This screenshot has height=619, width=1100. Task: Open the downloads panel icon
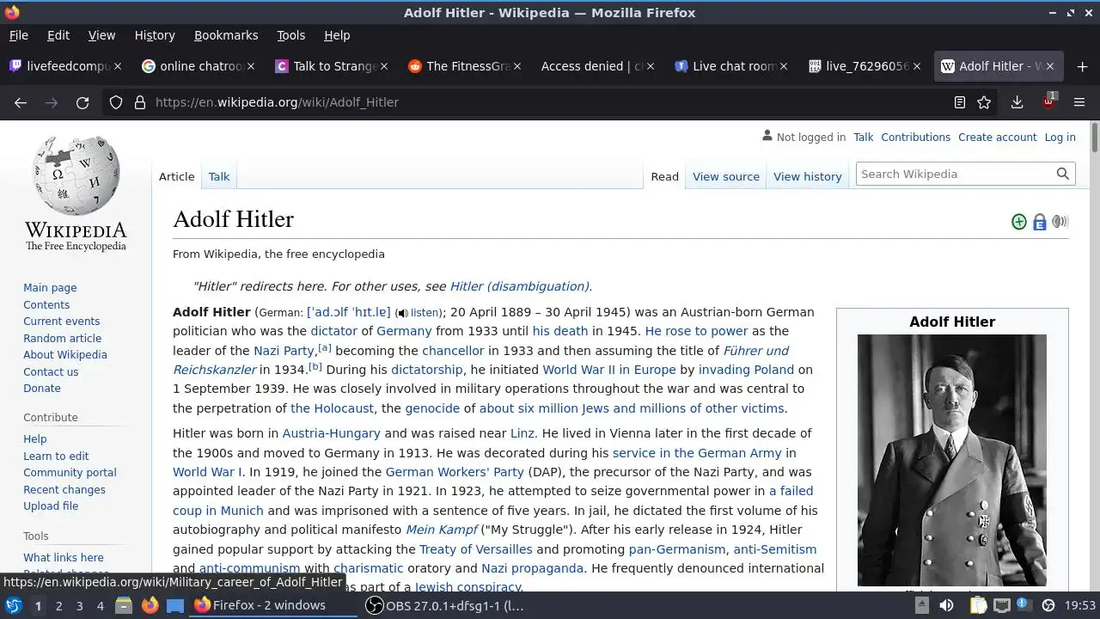1017,102
